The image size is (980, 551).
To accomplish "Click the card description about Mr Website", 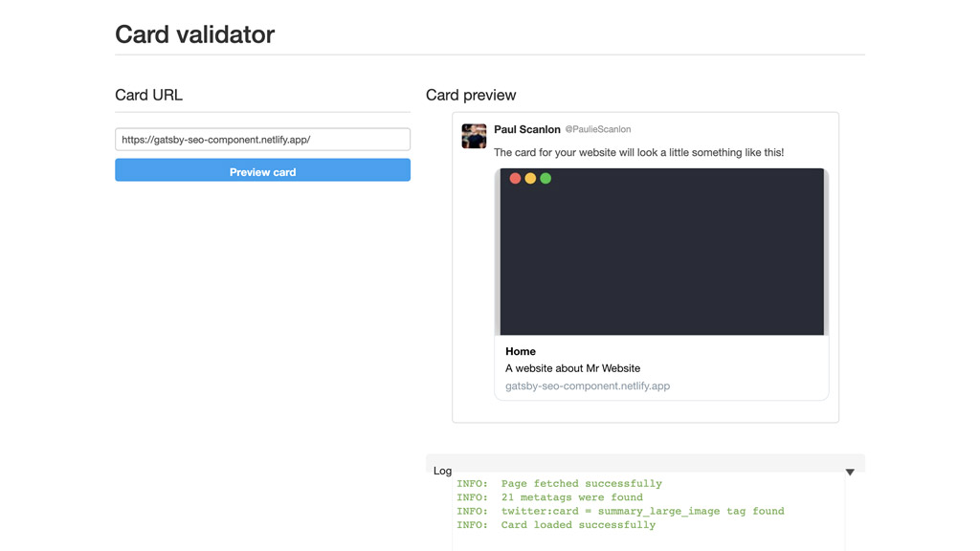I will [572, 368].
